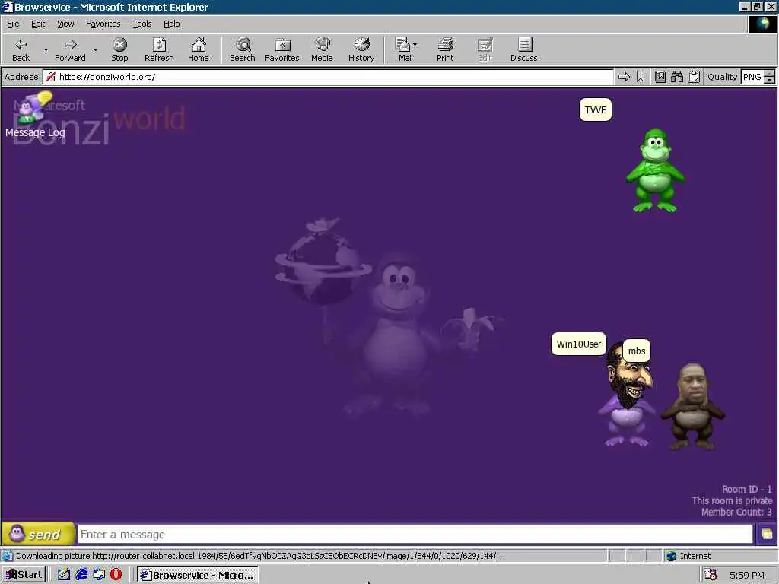Click the green Bonzi character TVVE
Screen dimensions: 779x584
click(655, 170)
